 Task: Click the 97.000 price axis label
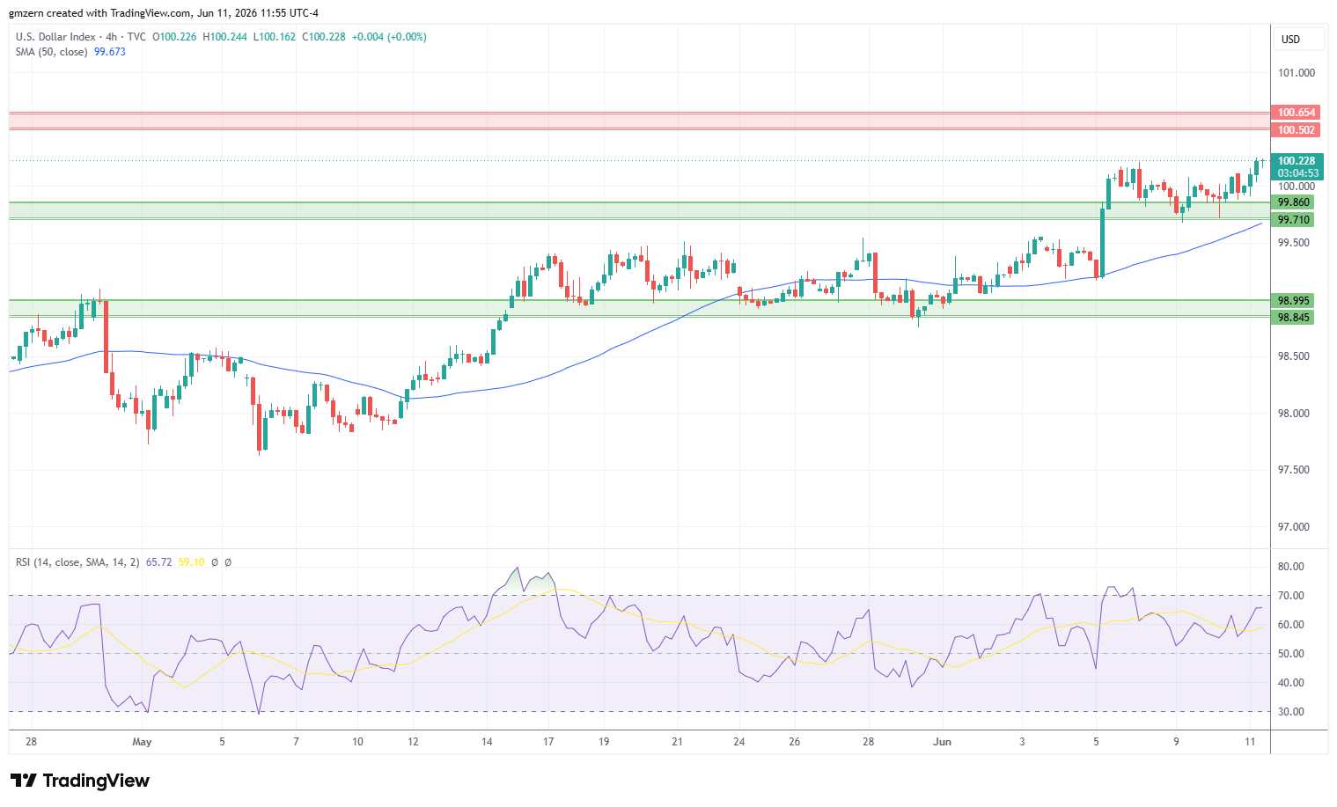point(1294,527)
